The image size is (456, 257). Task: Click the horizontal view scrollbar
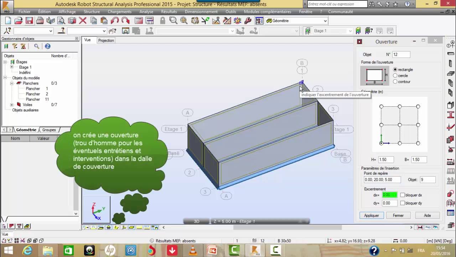tap(287, 227)
